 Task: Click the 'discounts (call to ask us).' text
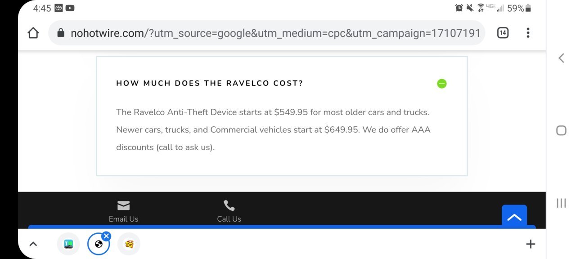166,147
